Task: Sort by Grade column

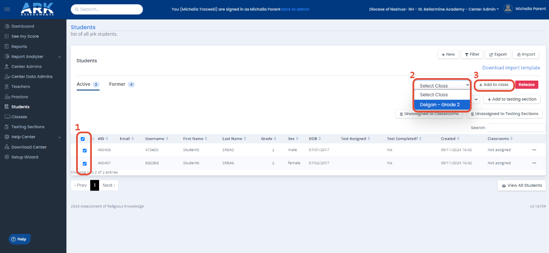Action: (269, 139)
